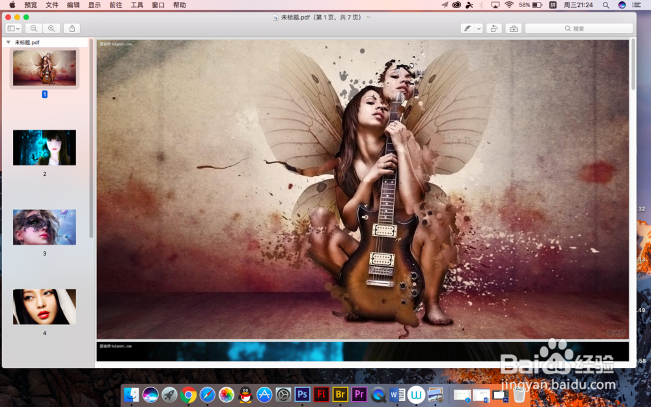The image size is (651, 407).
Task: Activate Siri from the menu bar
Action: (x=622, y=5)
